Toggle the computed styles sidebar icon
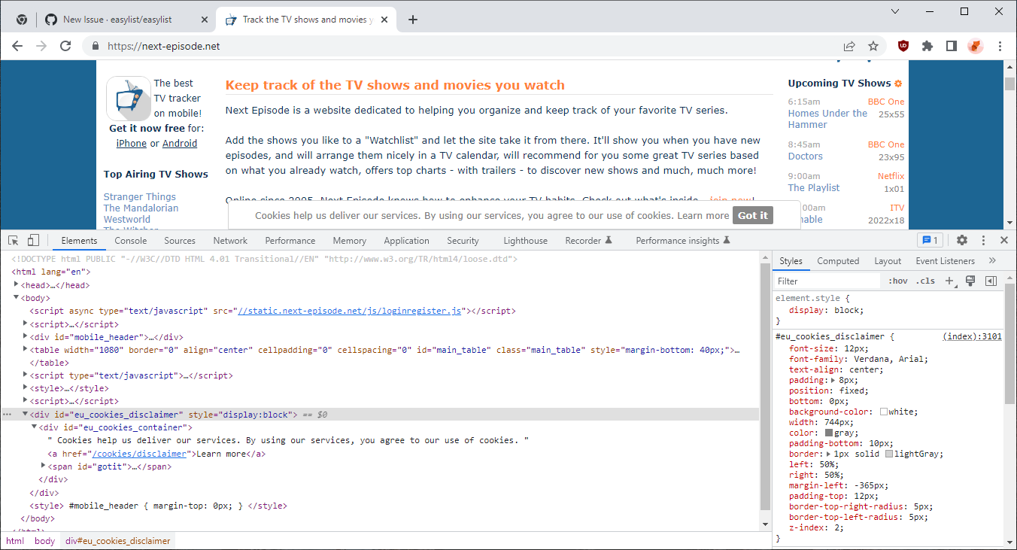This screenshot has height=550, width=1017. [x=991, y=281]
